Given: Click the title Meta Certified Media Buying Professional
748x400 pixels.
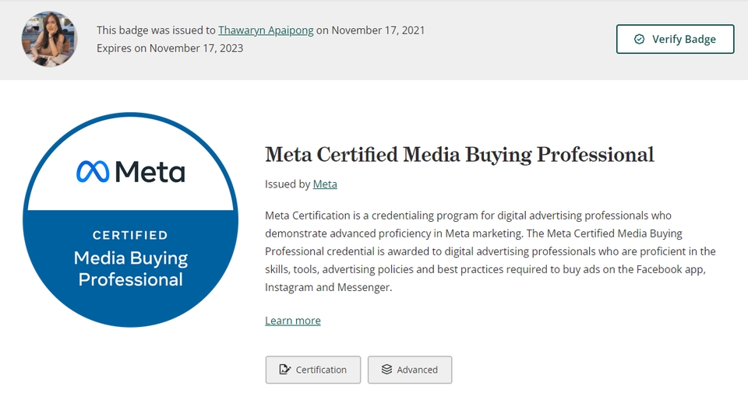Looking at the screenshot, I should pos(460,155).
